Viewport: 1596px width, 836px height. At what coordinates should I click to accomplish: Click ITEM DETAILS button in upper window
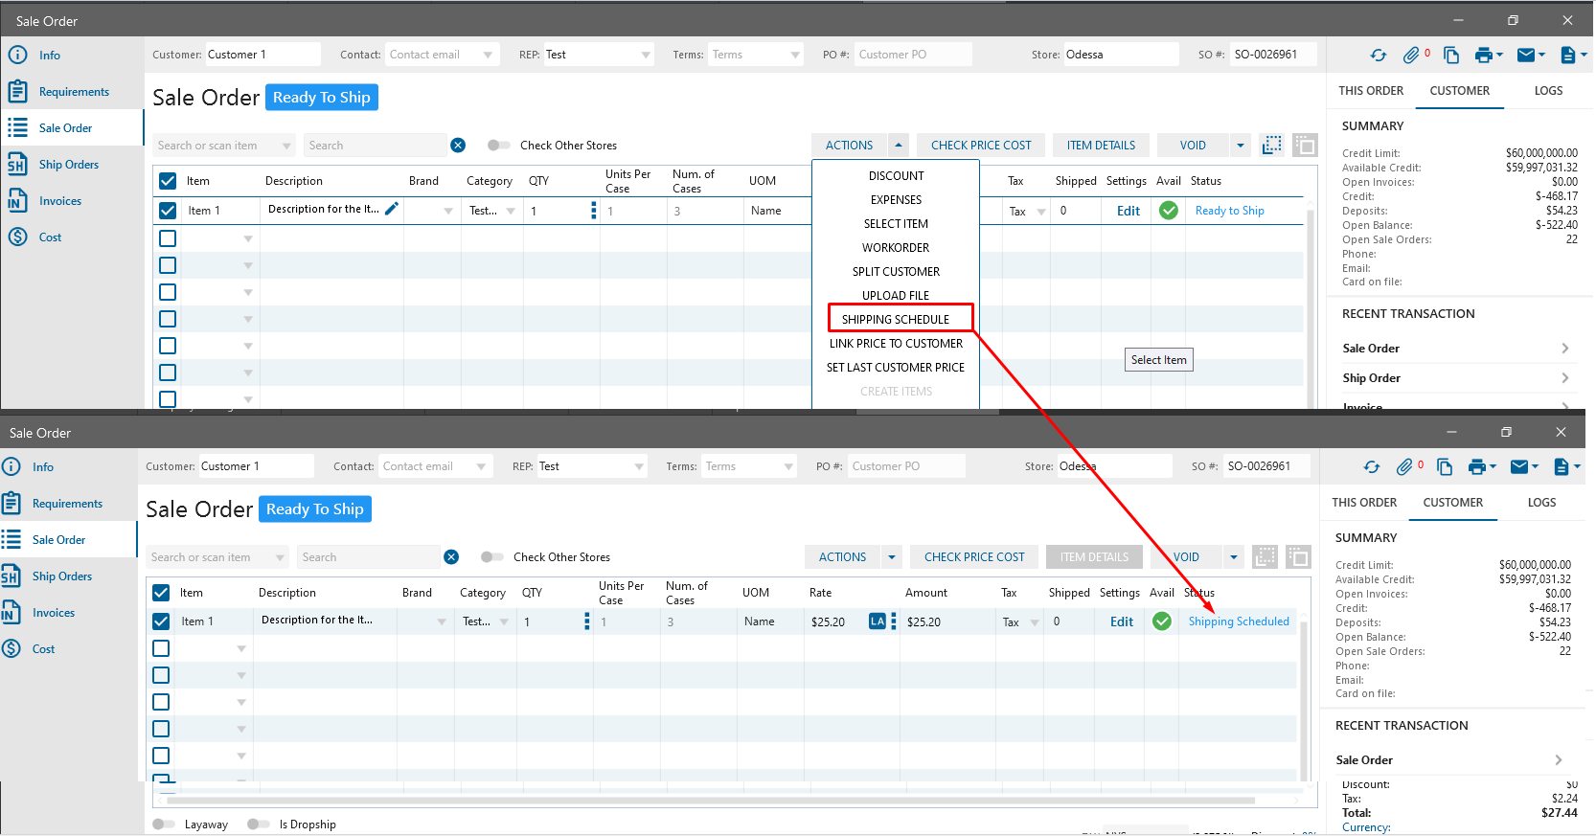click(1101, 146)
